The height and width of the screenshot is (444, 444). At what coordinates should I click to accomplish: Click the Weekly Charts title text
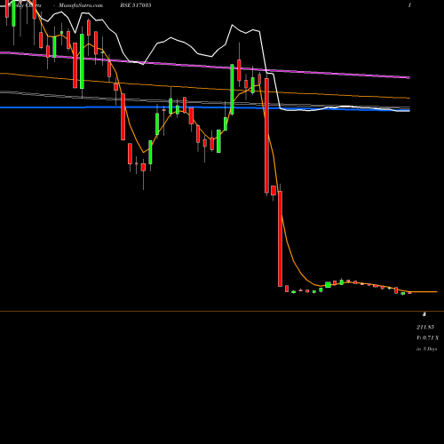26,5
